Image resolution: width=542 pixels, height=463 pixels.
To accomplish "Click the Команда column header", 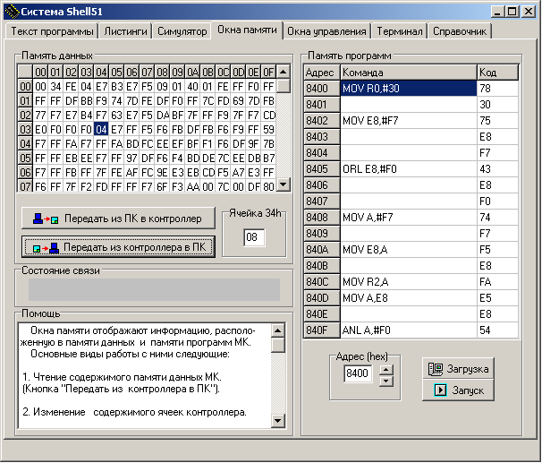I will click(x=409, y=73).
